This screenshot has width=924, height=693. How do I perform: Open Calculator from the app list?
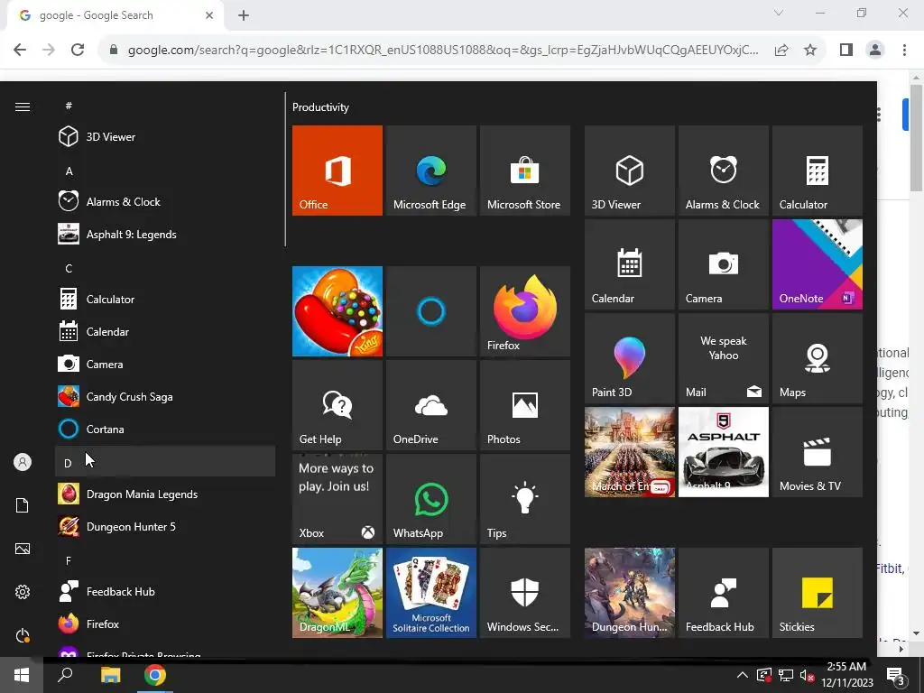tap(165, 299)
